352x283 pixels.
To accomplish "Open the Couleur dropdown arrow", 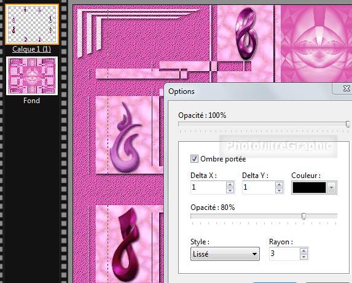I will pos(331,188).
